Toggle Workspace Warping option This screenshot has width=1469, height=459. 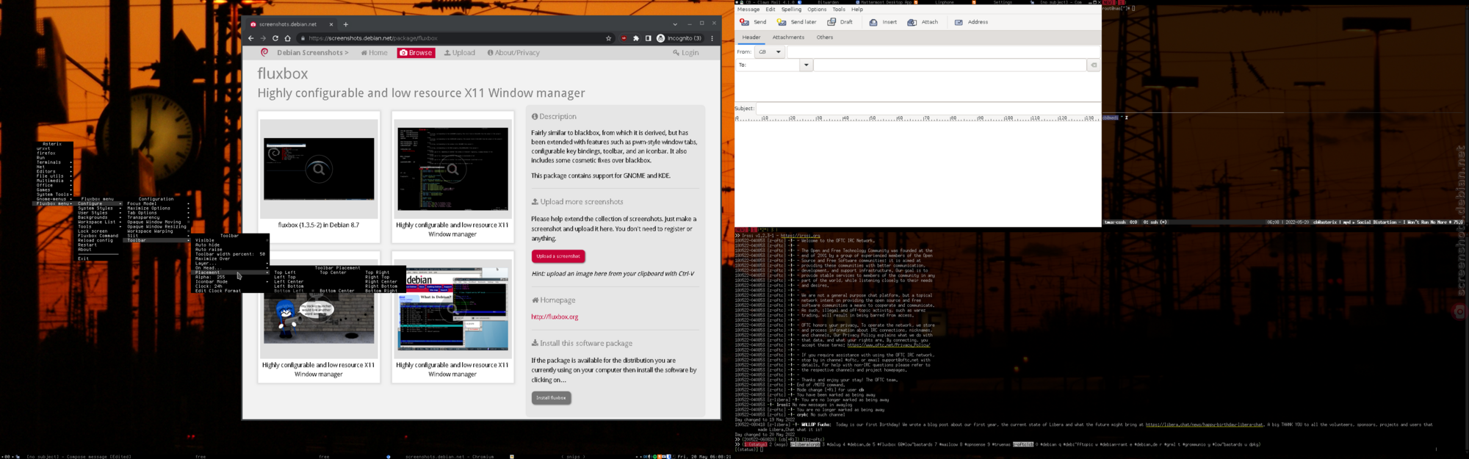tap(157, 231)
